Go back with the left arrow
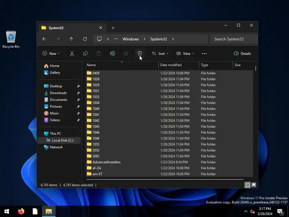This screenshot has width=289, height=217. point(44,39)
